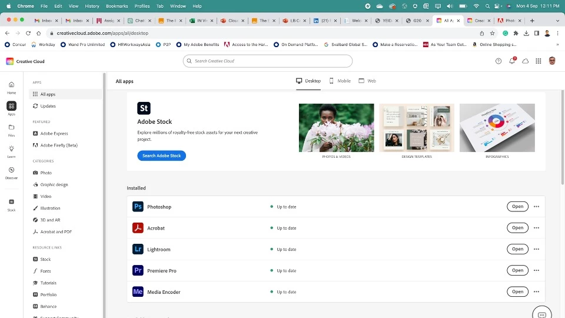Viewport: 565px width, 318px height.
Task: Open the Stock sidebar icon
Action: tap(12, 202)
